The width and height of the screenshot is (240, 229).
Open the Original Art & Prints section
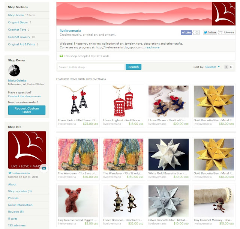pyautogui.click(x=22, y=44)
